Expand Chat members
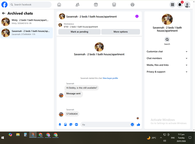 click(167, 58)
